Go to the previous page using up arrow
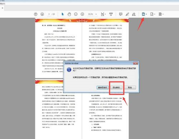Viewport: 179px width, 139px height. [35, 14]
